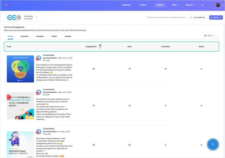Switch to the Instagram tab
Screen dimensions: 225x158
(40, 36)
